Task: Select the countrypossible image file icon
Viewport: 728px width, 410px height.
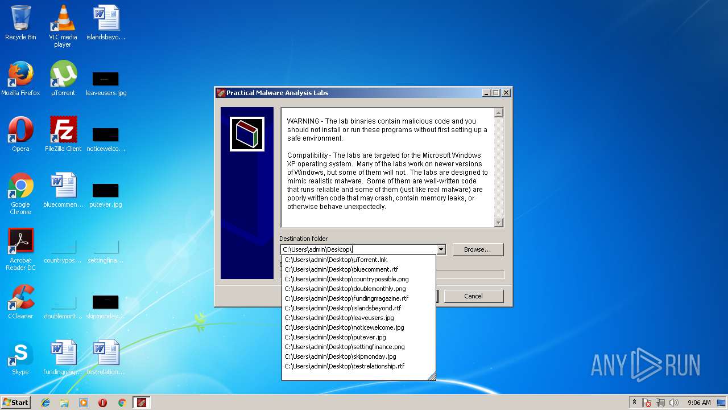Action: tap(63, 251)
